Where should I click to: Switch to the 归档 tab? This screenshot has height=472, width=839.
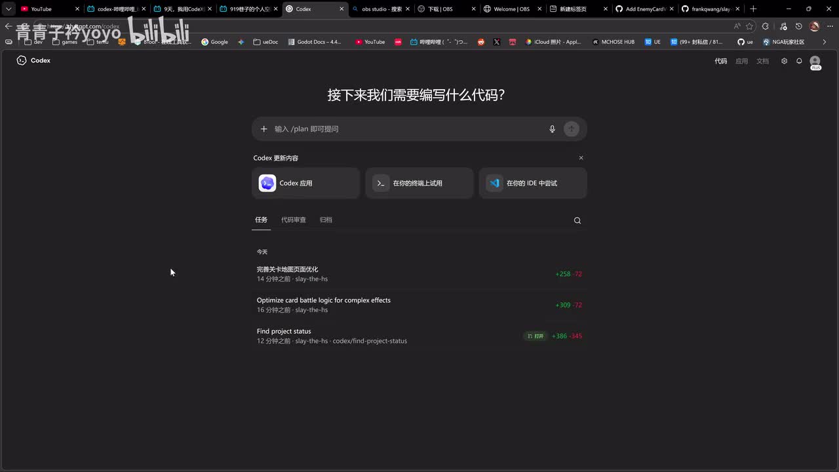(326, 220)
